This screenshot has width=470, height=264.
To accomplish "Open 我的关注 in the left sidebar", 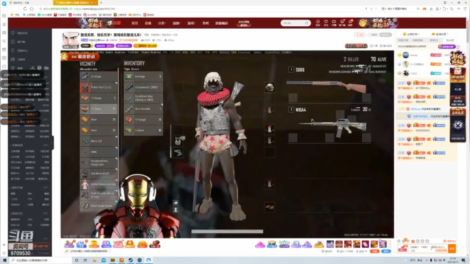I will [x=22, y=33].
